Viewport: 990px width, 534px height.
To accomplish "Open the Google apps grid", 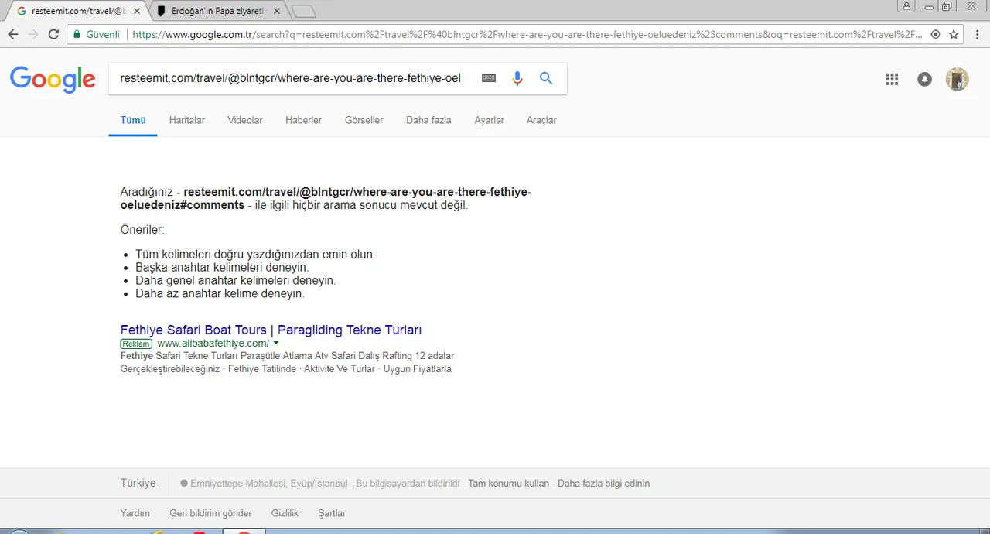I will pos(892,79).
